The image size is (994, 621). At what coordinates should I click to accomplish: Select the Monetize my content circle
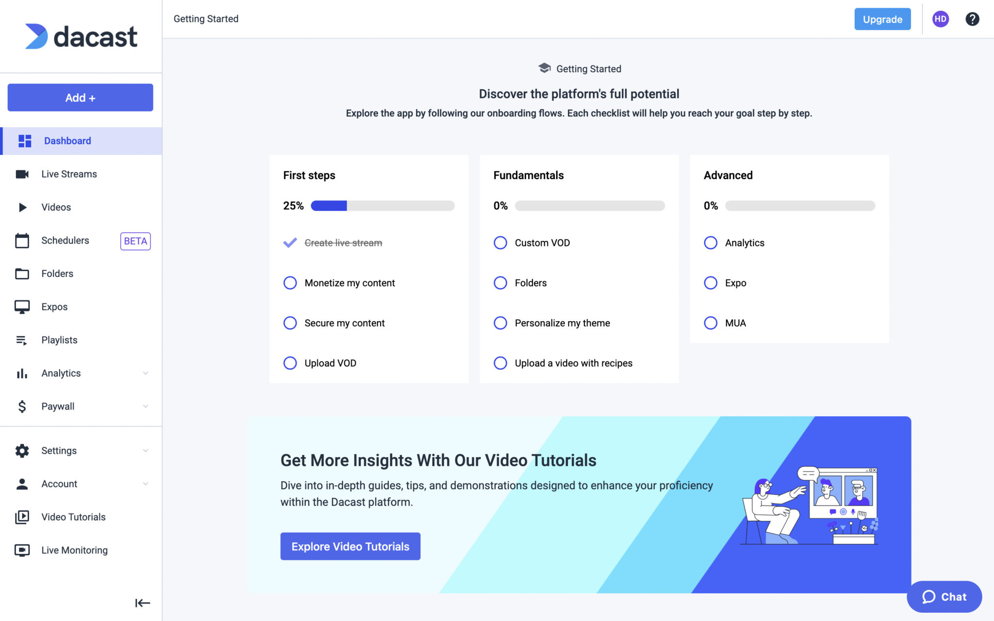pyautogui.click(x=290, y=283)
